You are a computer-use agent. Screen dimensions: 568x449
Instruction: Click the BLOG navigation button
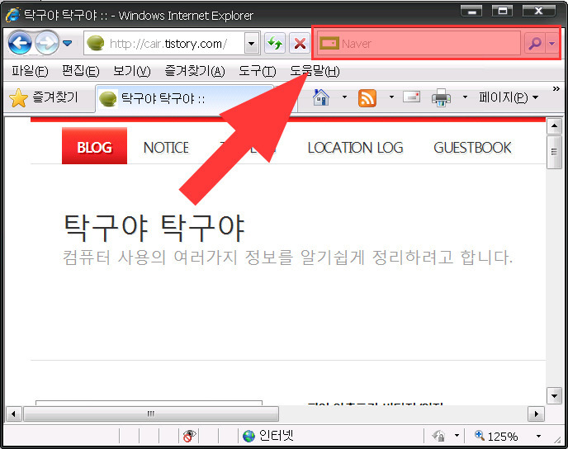[95, 146]
